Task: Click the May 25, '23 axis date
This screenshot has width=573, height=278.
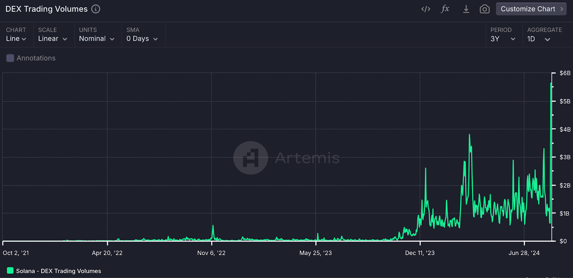Action: click(x=316, y=253)
